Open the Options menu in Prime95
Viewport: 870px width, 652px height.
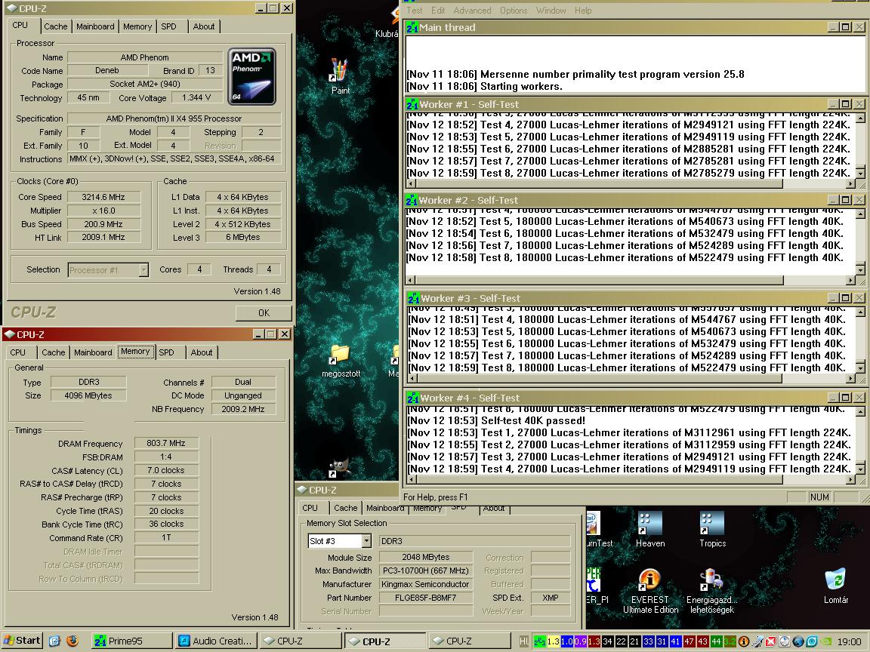(x=514, y=11)
